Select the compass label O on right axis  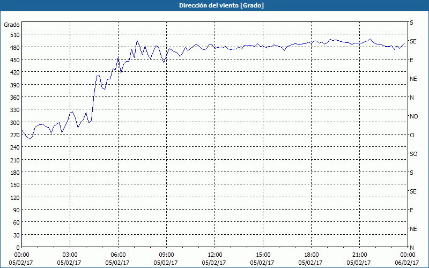[412, 135]
